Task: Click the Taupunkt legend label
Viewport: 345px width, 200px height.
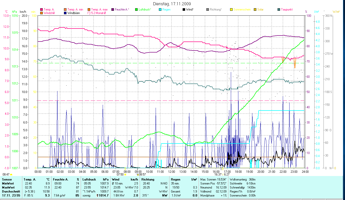Action: coord(287,9)
